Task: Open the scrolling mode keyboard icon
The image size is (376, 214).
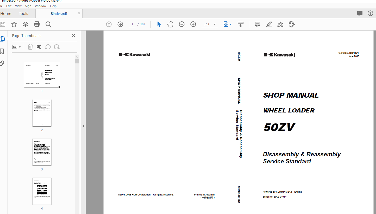Action: pos(241,24)
